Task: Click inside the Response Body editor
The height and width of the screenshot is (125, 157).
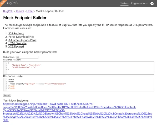Action: point(79,85)
